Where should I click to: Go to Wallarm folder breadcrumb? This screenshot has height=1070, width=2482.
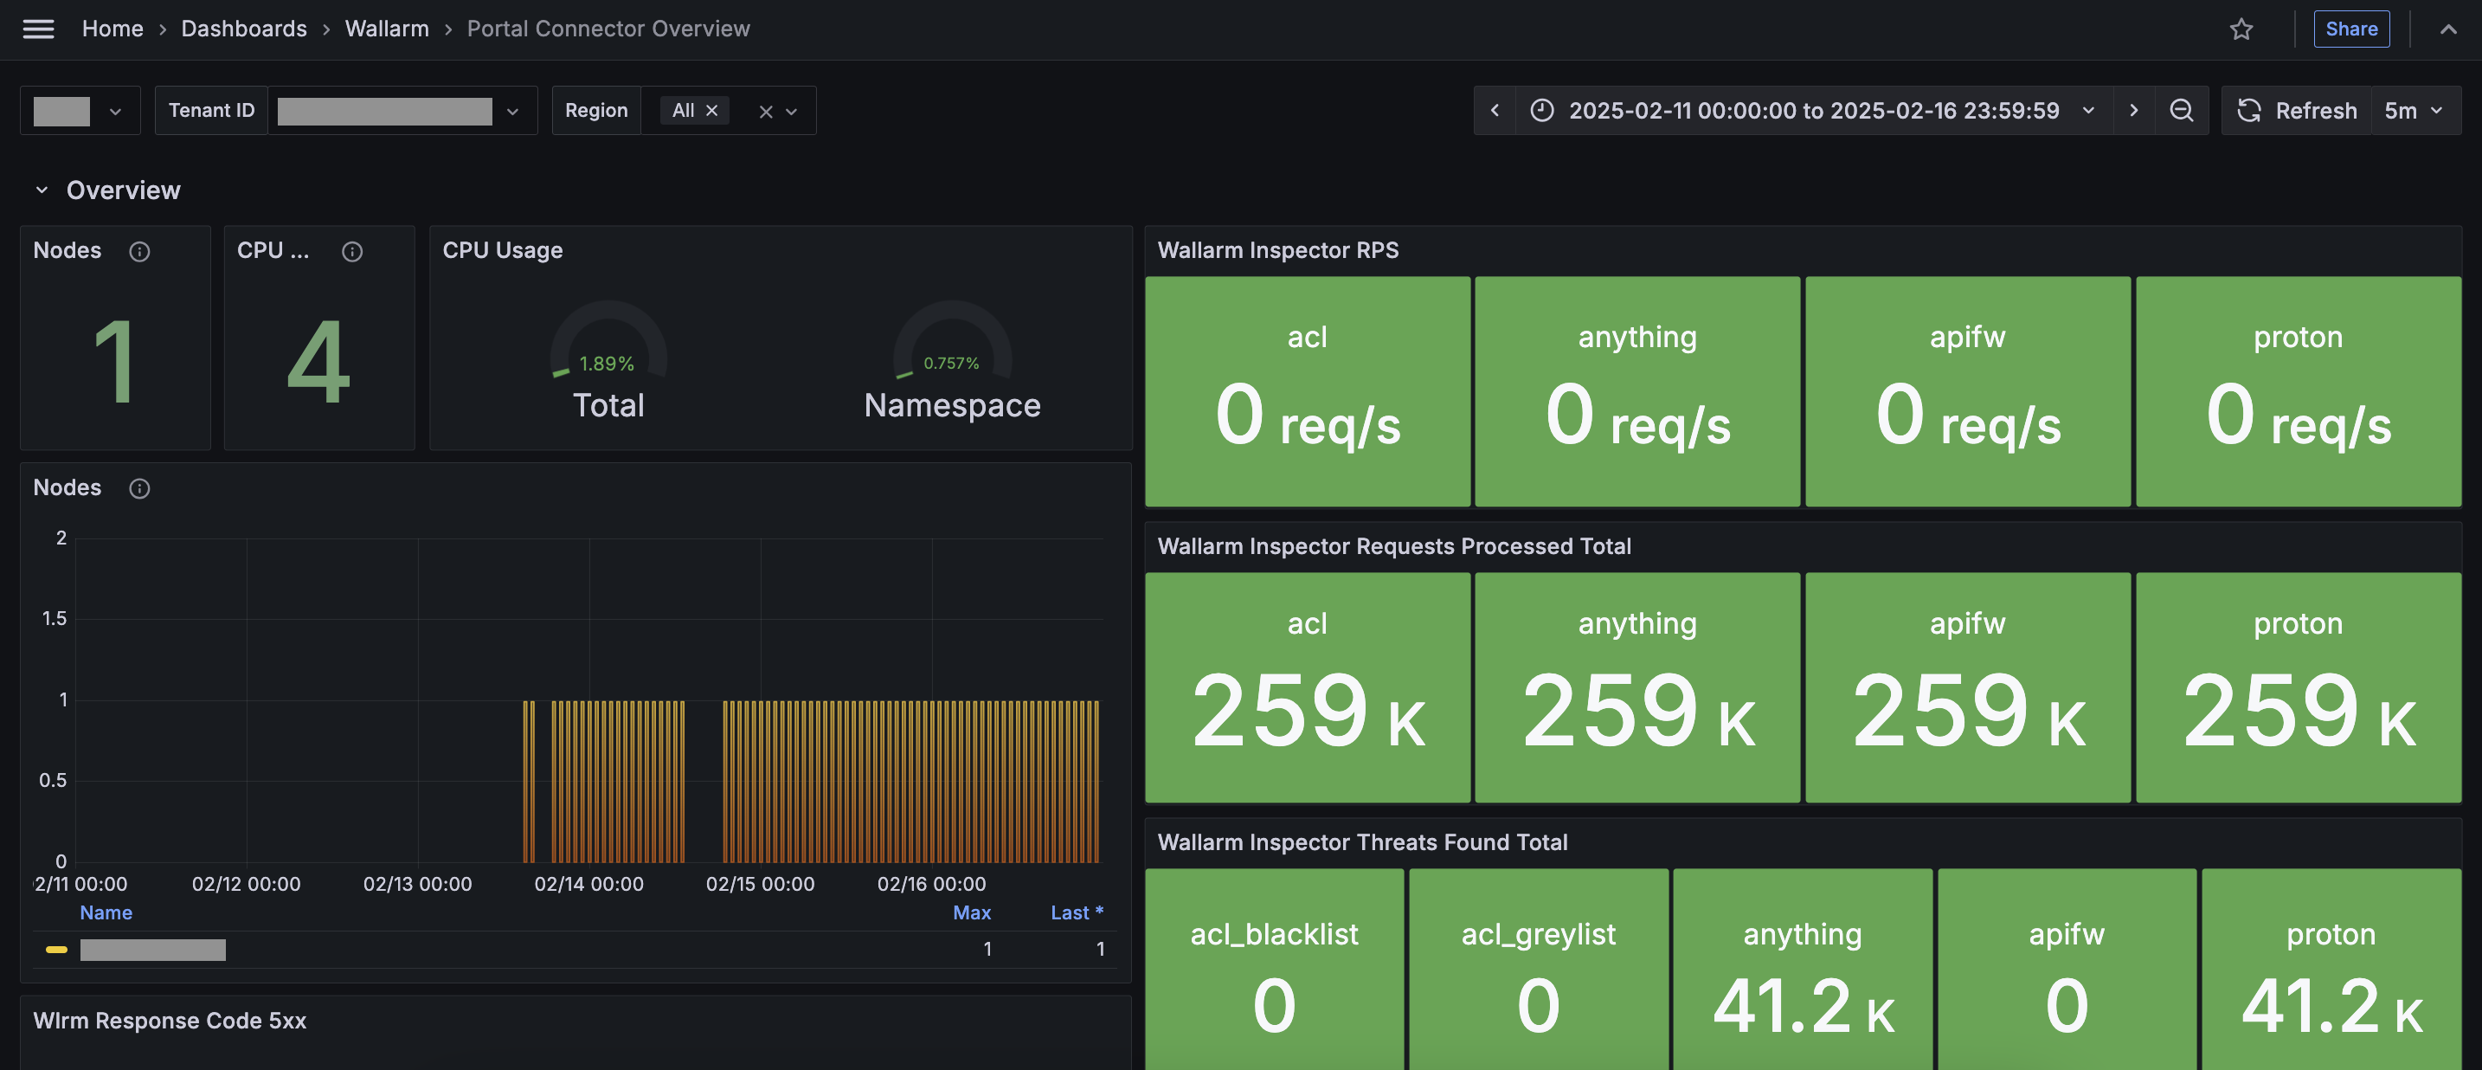click(x=386, y=29)
